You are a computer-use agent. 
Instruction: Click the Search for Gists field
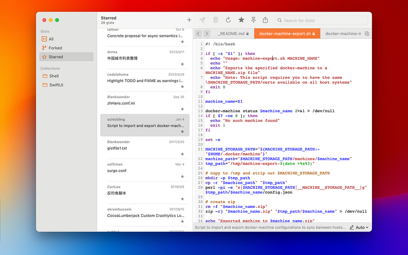[321, 20]
